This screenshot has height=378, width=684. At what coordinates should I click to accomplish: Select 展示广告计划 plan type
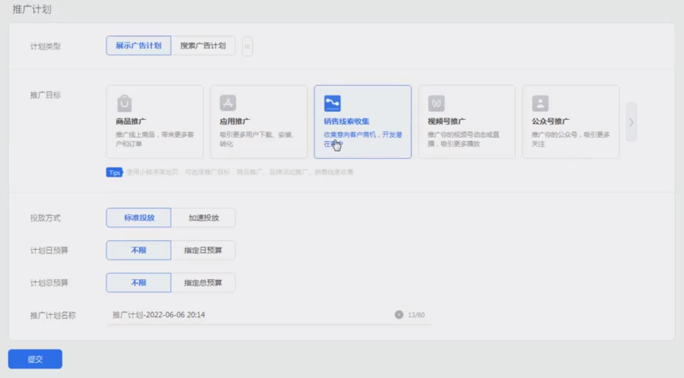tap(139, 45)
